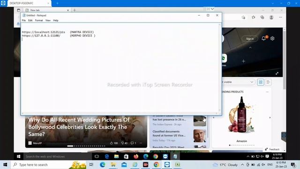Switch feed to list layout
Viewport: 300px width, 169px height.
click(x=268, y=82)
